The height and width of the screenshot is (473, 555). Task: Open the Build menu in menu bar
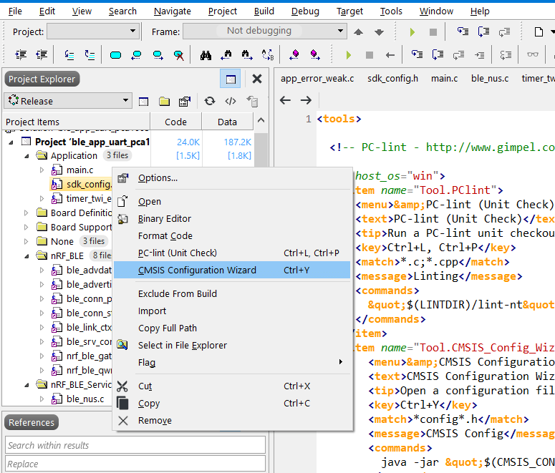click(264, 11)
